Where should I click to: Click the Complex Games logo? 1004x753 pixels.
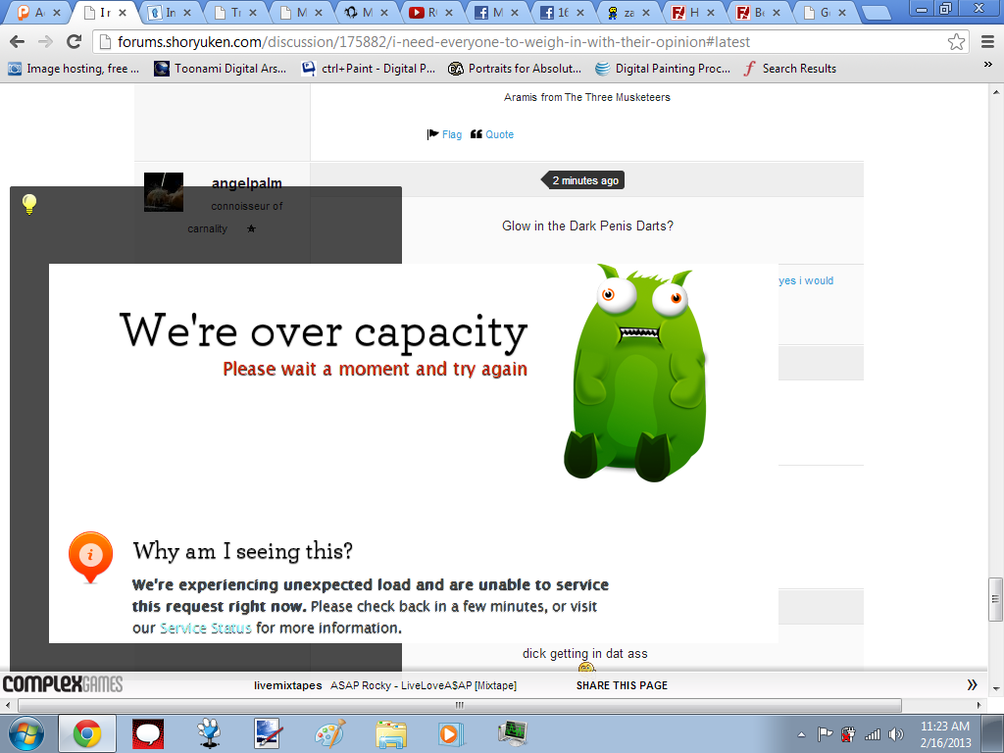62,684
